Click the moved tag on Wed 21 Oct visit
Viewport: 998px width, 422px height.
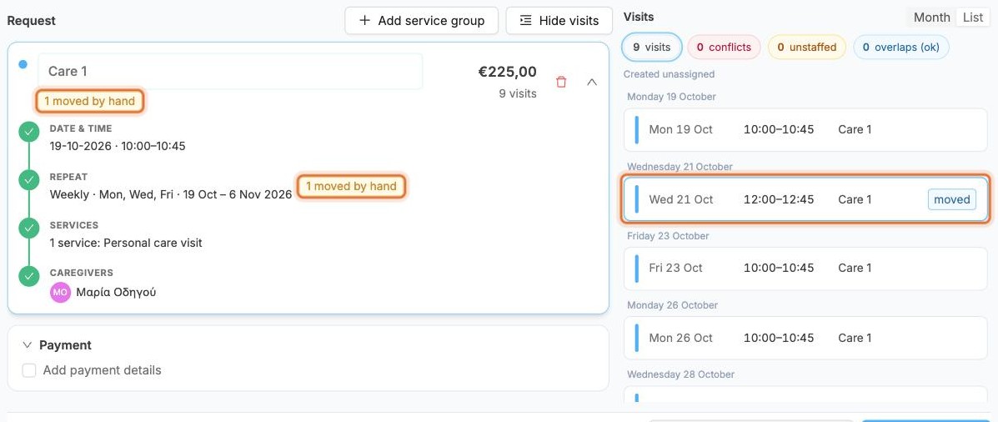(951, 200)
